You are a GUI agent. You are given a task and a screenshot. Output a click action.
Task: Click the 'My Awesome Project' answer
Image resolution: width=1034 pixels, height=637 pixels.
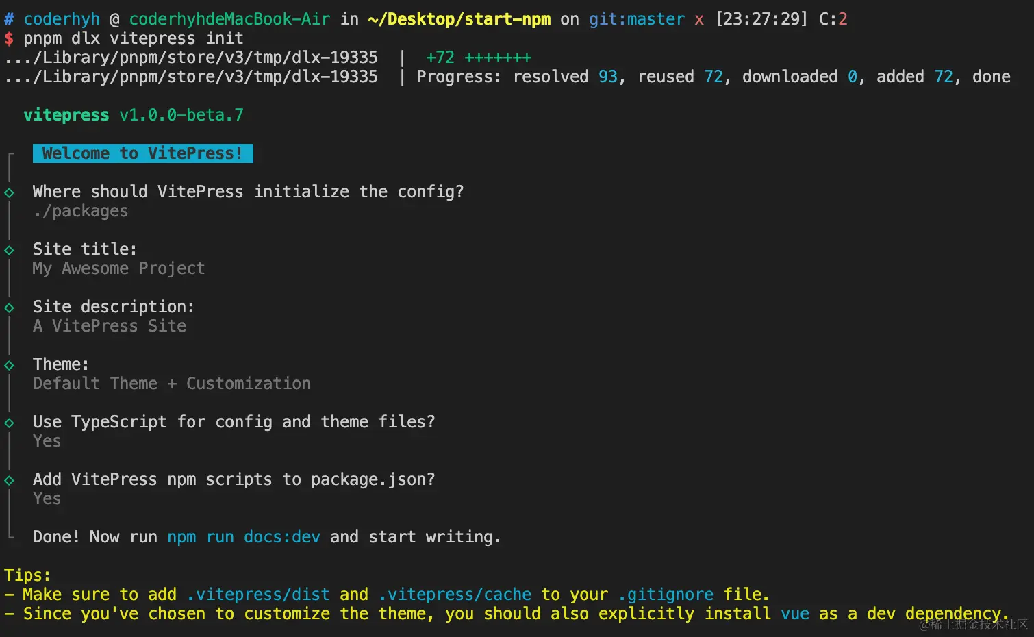tap(118, 268)
